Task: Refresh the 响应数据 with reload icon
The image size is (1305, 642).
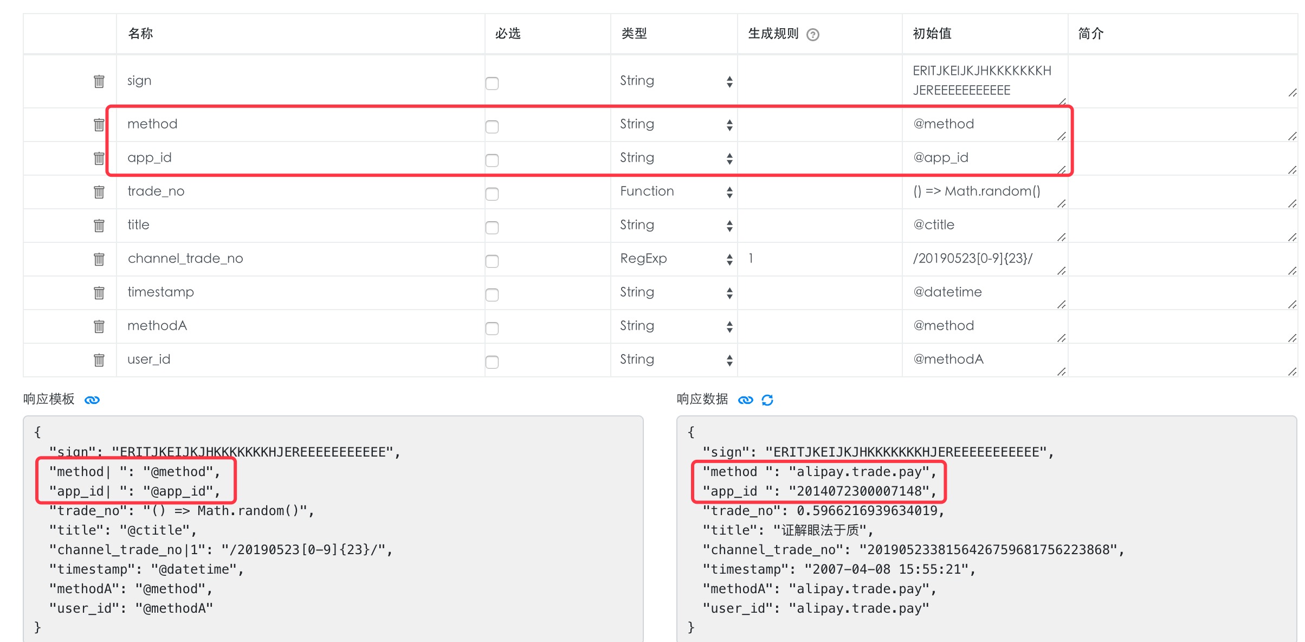Action: pos(767,400)
